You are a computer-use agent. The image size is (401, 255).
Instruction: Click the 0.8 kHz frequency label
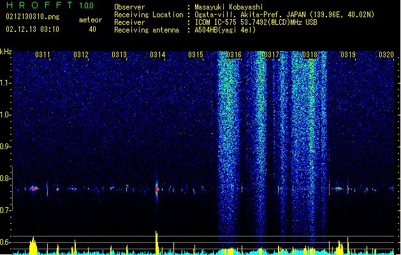click(6, 178)
